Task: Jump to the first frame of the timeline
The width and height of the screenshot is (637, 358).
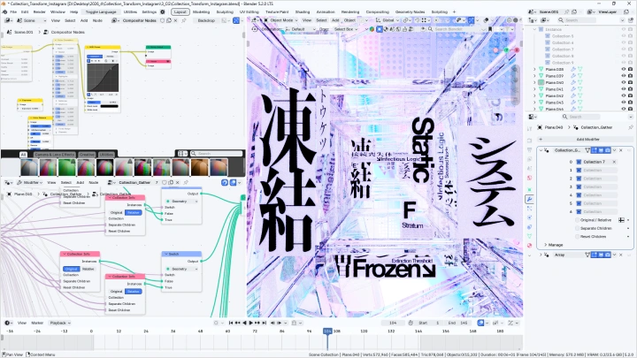Action: coord(231,324)
